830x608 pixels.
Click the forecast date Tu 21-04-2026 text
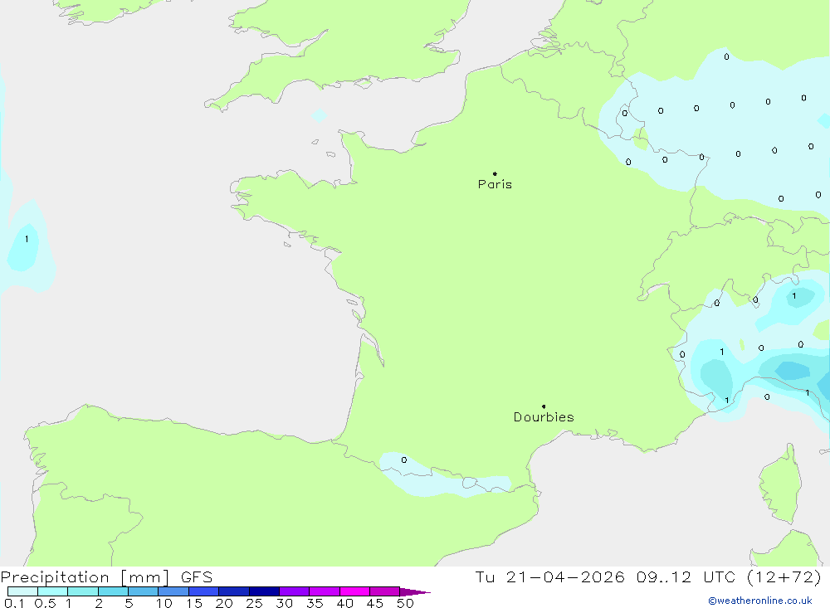(549, 576)
